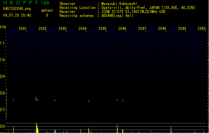The width and height of the screenshot is (209, 133).
Task: Click the kHz axis unit label
Action: (x=3, y=27)
